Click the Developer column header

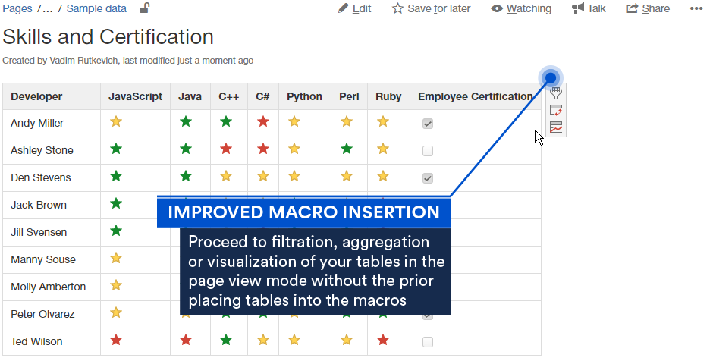click(x=36, y=96)
